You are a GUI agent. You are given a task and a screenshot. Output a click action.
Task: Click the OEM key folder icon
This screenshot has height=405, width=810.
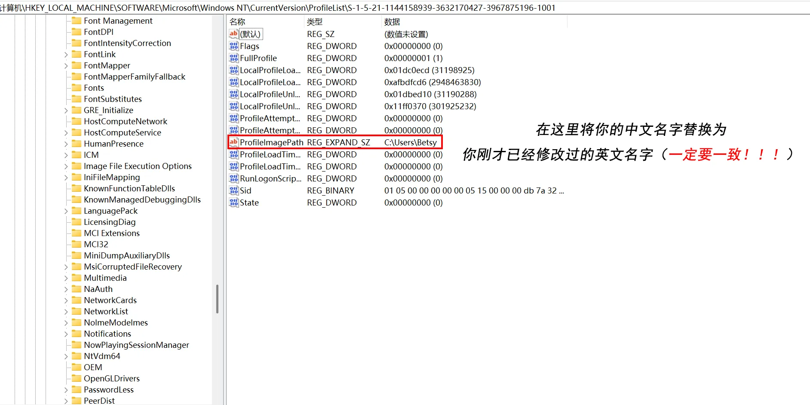click(77, 367)
